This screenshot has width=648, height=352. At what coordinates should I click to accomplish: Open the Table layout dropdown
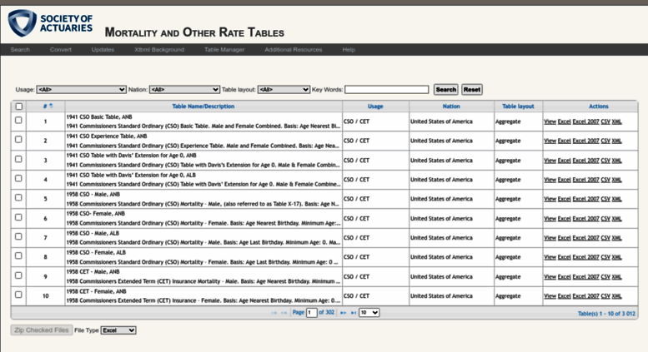coord(284,89)
